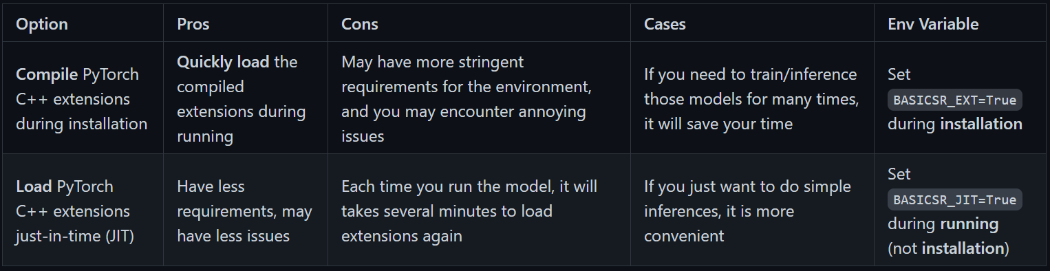Click the BASICSR_JIT=True code snippet
This screenshot has width=1050, height=271.
pyautogui.click(x=955, y=200)
